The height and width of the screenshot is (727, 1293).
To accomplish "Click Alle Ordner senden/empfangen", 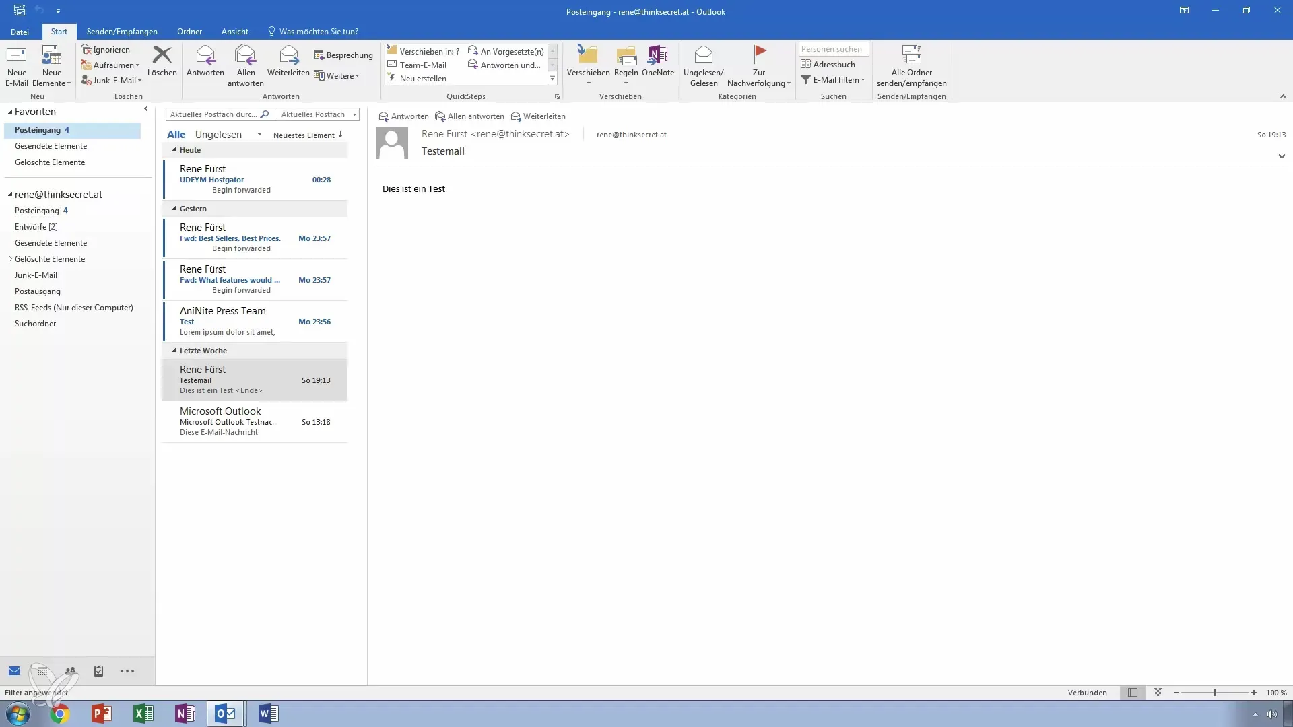I will click(x=912, y=66).
